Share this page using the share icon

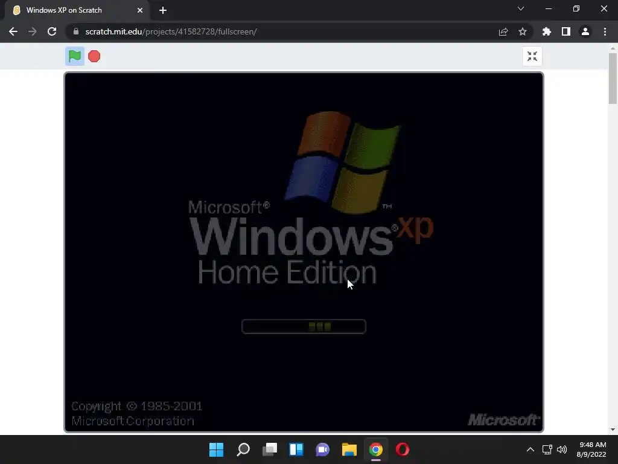pos(503,31)
